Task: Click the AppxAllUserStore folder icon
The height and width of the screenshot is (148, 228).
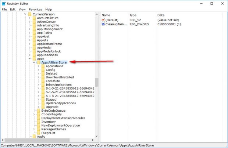Action: (39, 62)
